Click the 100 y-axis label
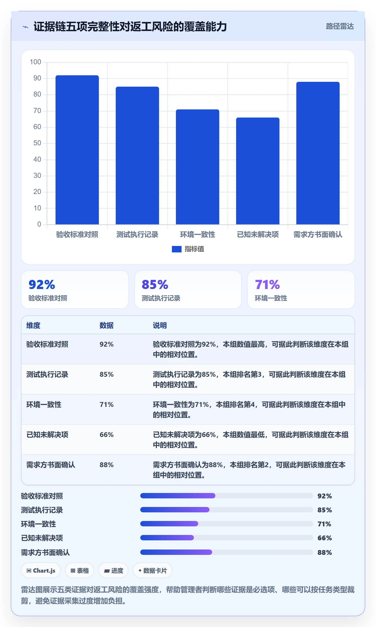The height and width of the screenshot is (627, 376). [x=35, y=62]
